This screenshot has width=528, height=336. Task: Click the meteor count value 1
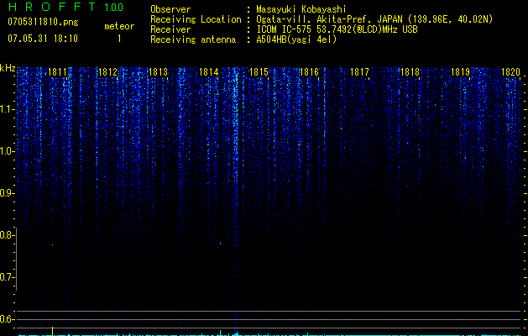coord(119,39)
